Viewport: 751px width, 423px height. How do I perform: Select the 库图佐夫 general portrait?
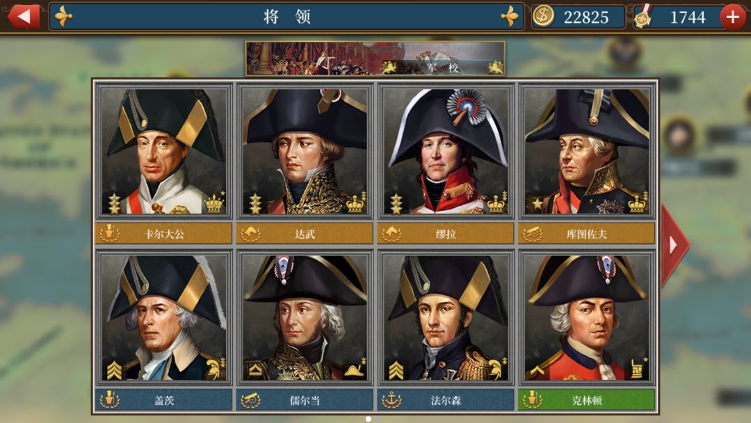point(587,150)
